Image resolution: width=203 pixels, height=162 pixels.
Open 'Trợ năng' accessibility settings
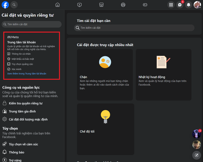15,160
